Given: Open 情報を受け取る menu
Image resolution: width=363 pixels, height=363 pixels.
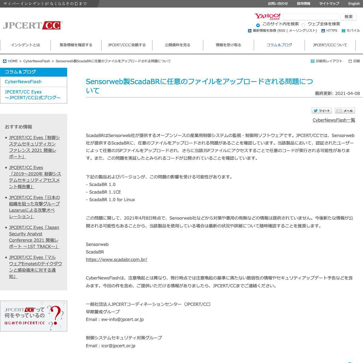Looking at the screenshot, I should (228, 45).
